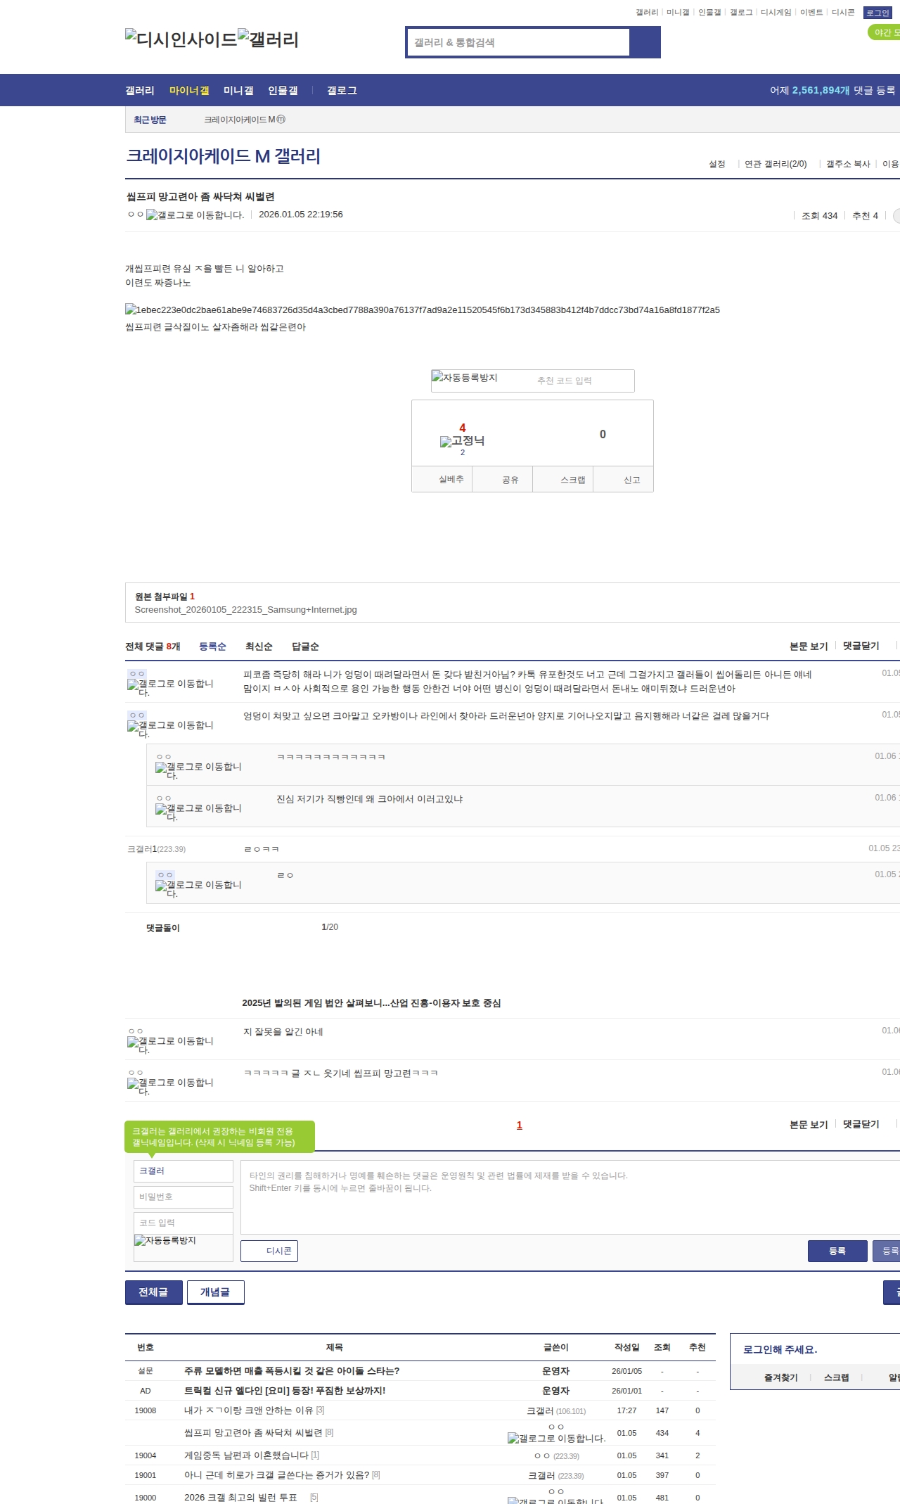Open 갤로그 icon in post list row 씹프피 망고련아
This screenshot has width=900, height=1504.
pyautogui.click(x=556, y=1438)
